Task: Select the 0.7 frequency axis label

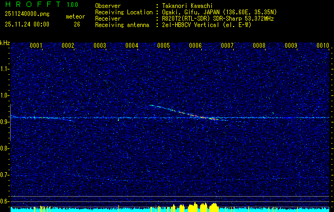Action: click(x=5, y=174)
